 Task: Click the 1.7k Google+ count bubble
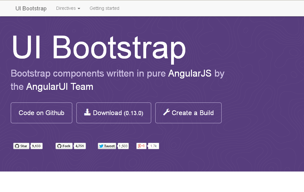[153, 146]
